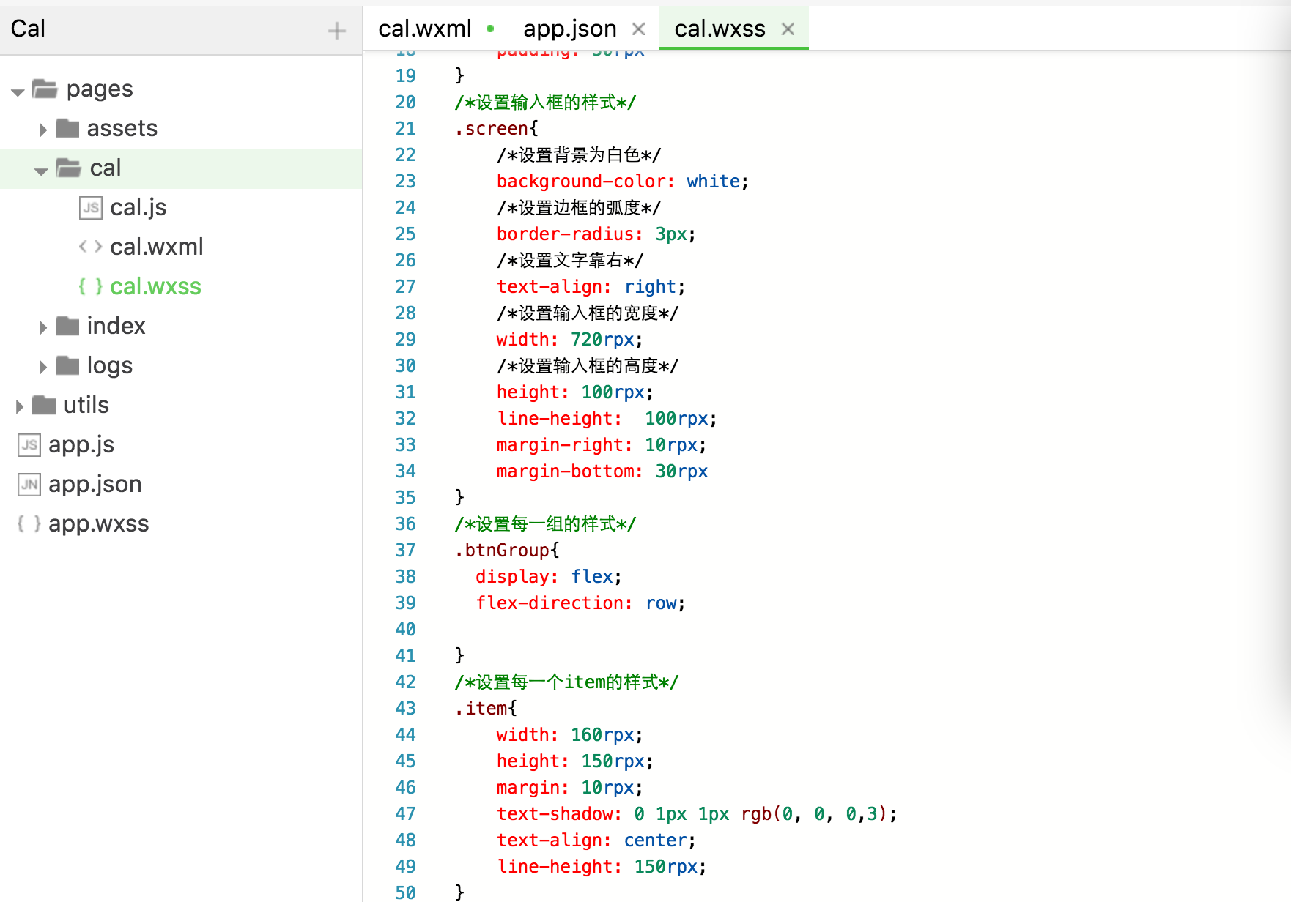Click the logs folder icon
The width and height of the screenshot is (1291, 902).
coord(67,365)
